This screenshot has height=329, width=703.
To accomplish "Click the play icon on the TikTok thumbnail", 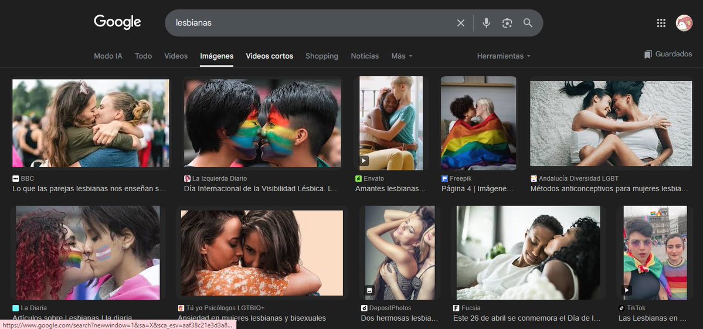I will click(628, 290).
